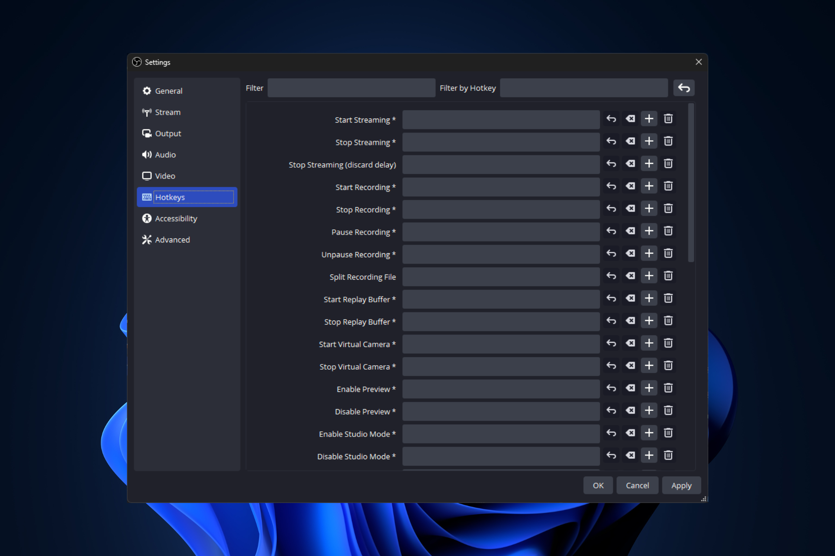The height and width of the screenshot is (556, 835).
Task: Delete the Disable Preview hotkey
Action: pyautogui.click(x=668, y=410)
